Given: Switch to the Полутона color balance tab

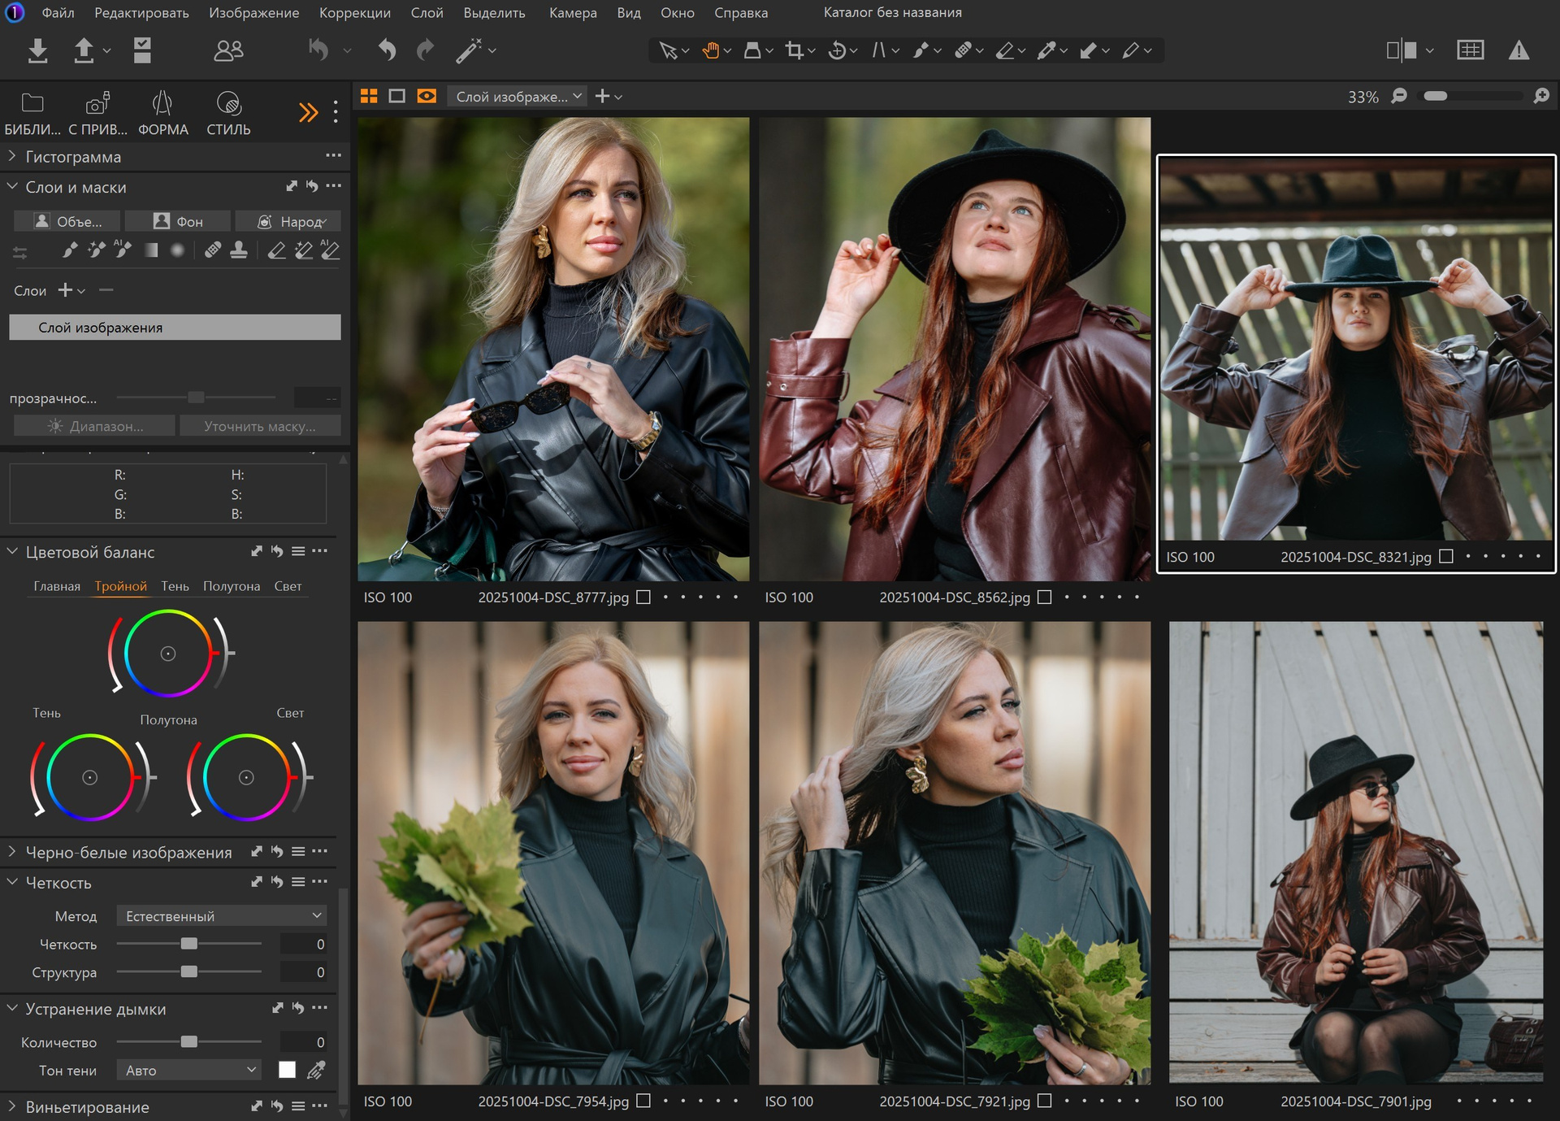Looking at the screenshot, I should pos(231,586).
